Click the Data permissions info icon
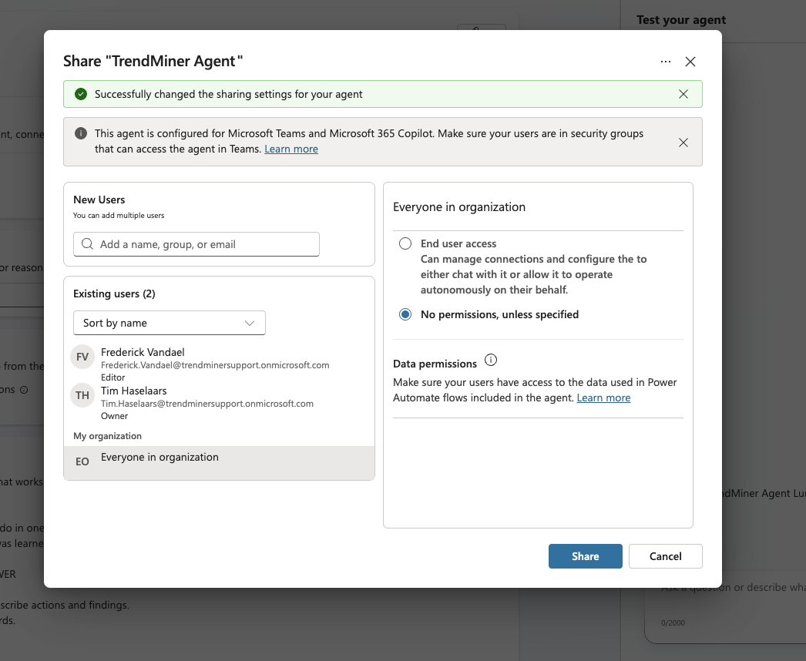Viewport: 806px width, 661px height. click(x=491, y=360)
